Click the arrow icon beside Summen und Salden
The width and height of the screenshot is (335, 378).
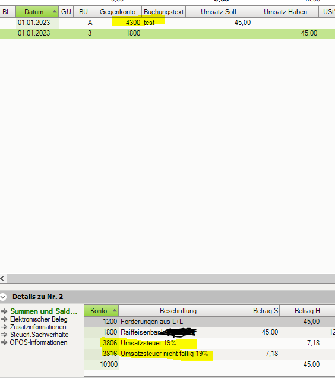(x=4, y=311)
